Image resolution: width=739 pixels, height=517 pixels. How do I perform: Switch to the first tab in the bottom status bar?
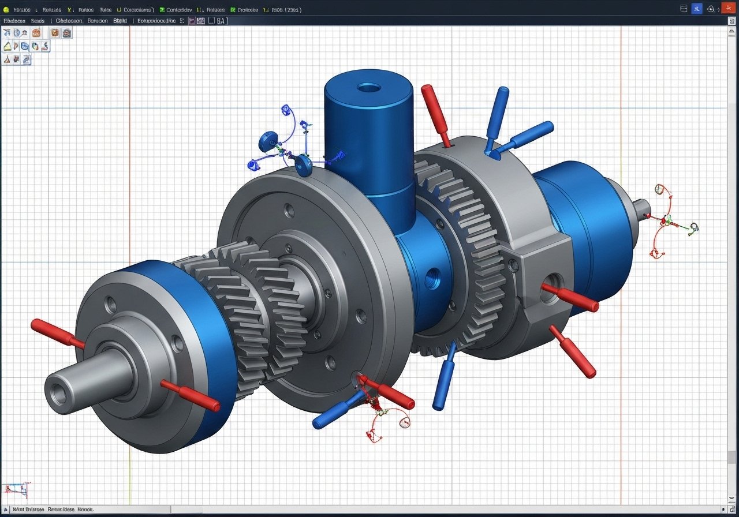(x=27, y=510)
